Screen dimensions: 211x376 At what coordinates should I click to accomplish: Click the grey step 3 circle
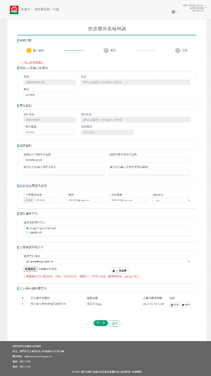pyautogui.click(x=178, y=51)
